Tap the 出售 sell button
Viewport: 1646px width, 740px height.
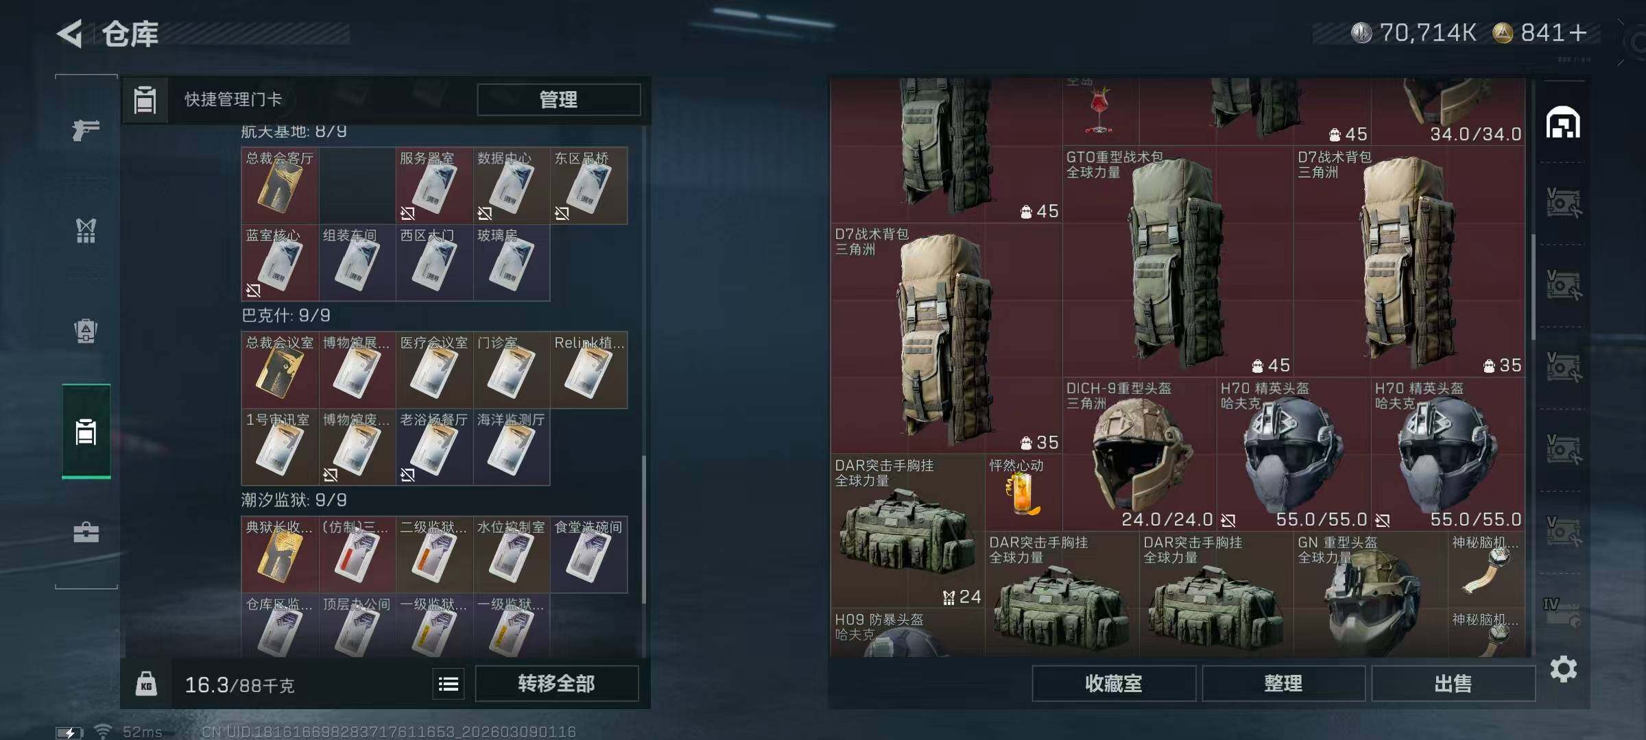pos(1453,684)
